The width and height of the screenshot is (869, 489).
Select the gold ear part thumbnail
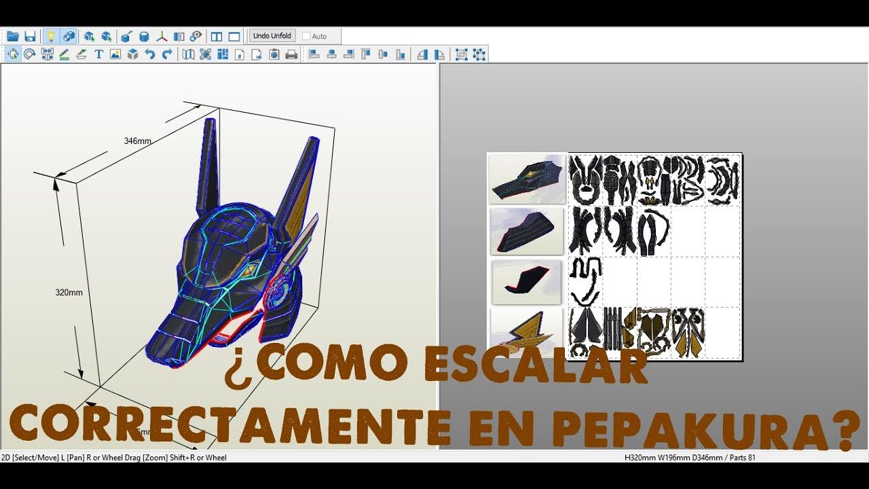527,331
